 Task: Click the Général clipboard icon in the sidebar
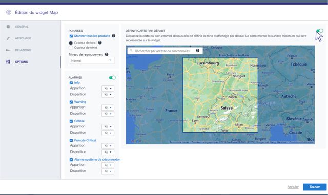click(x=8, y=27)
